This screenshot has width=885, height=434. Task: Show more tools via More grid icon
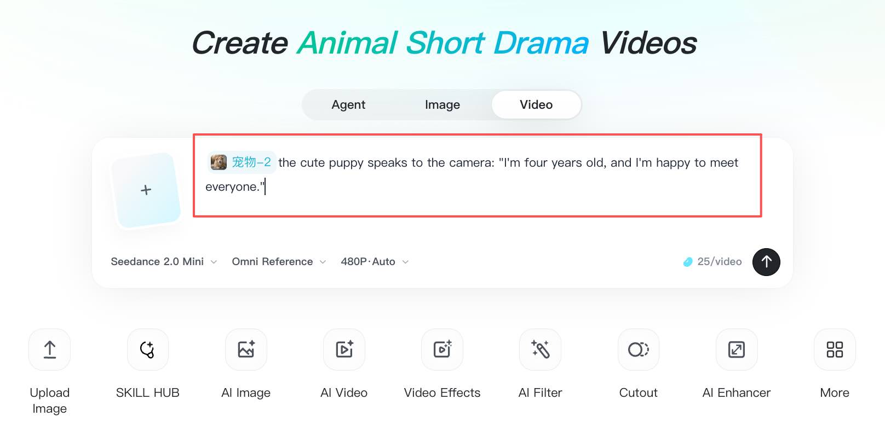[835, 349]
